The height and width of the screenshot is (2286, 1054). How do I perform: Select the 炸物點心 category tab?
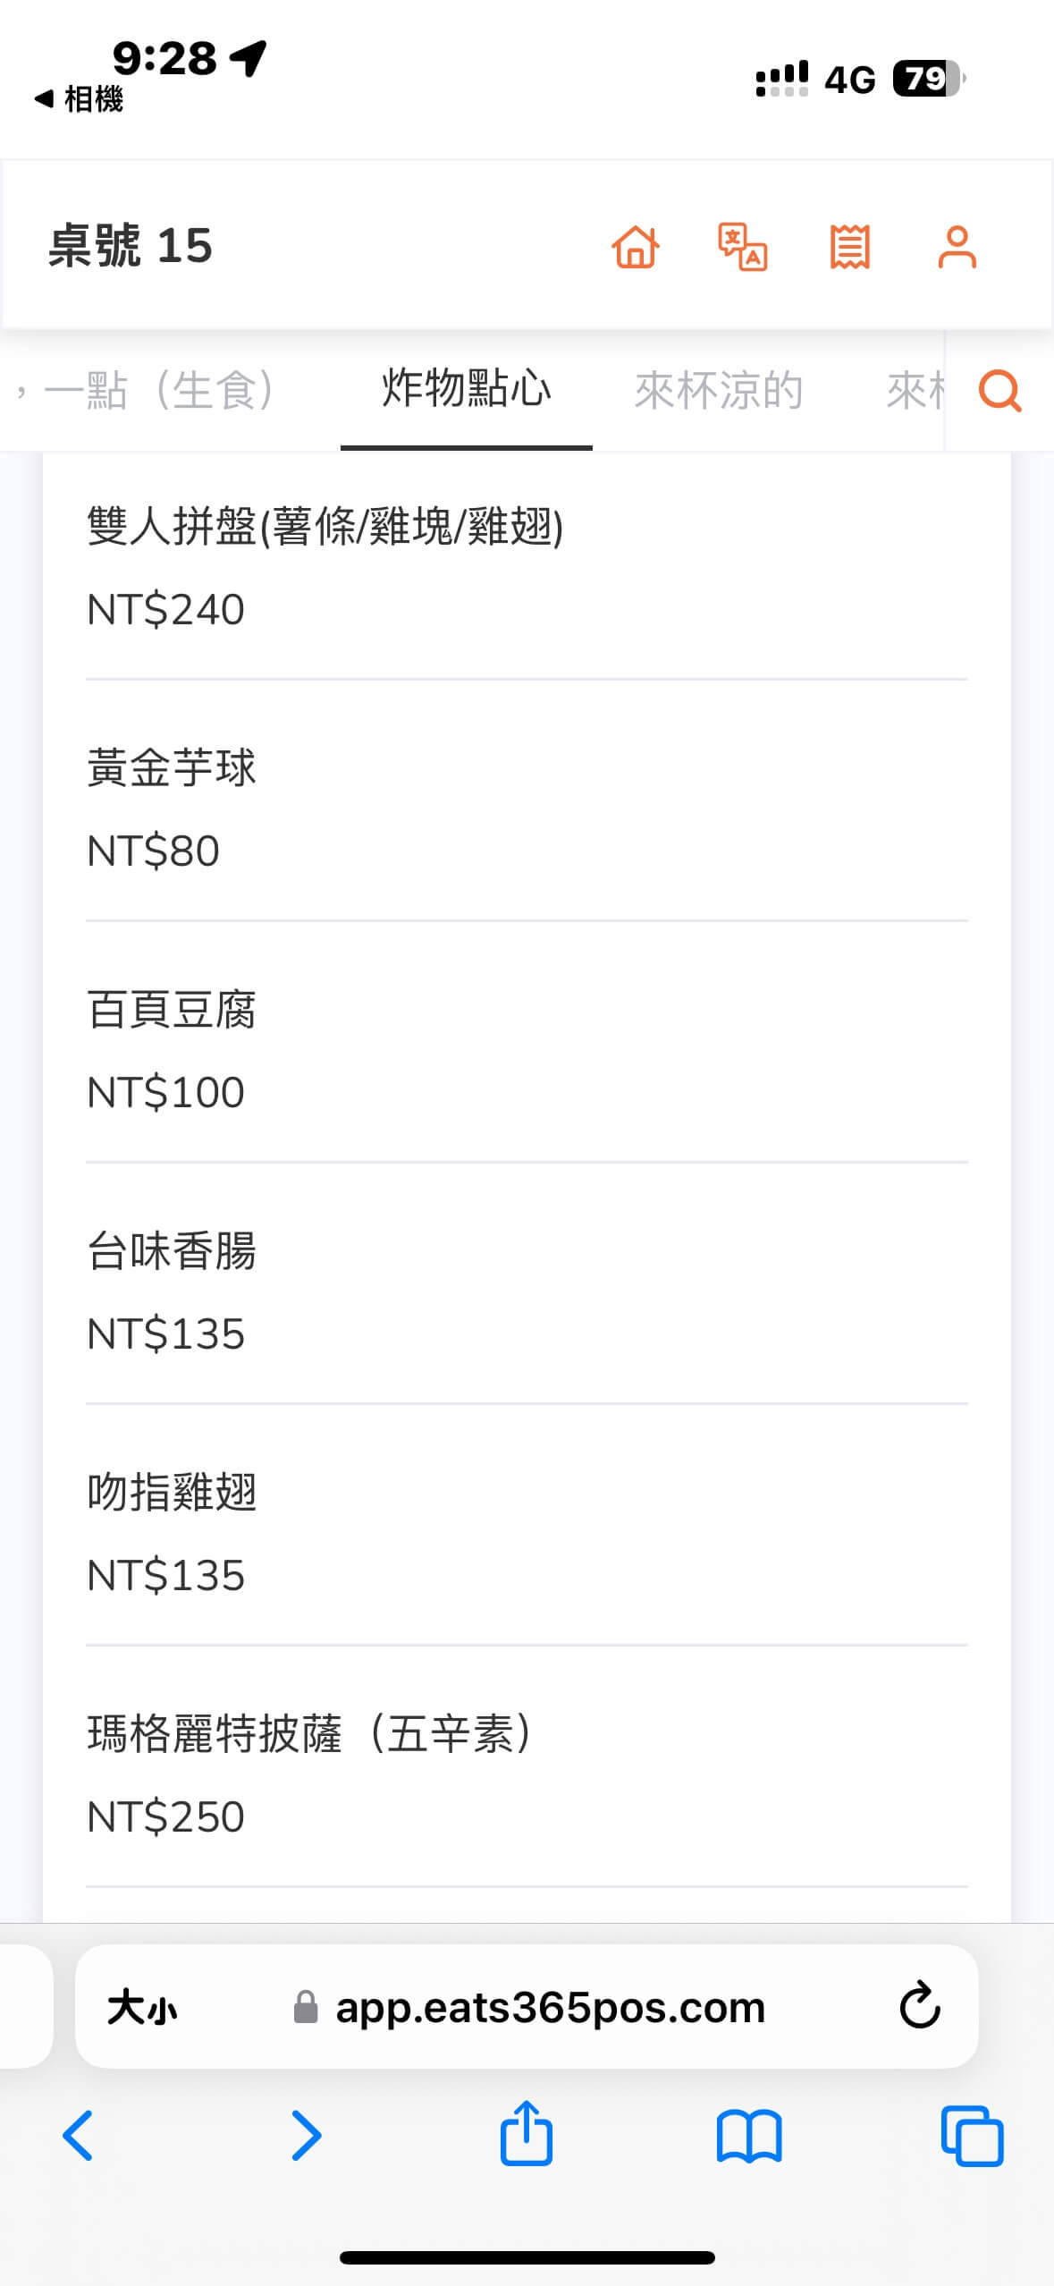coord(466,390)
